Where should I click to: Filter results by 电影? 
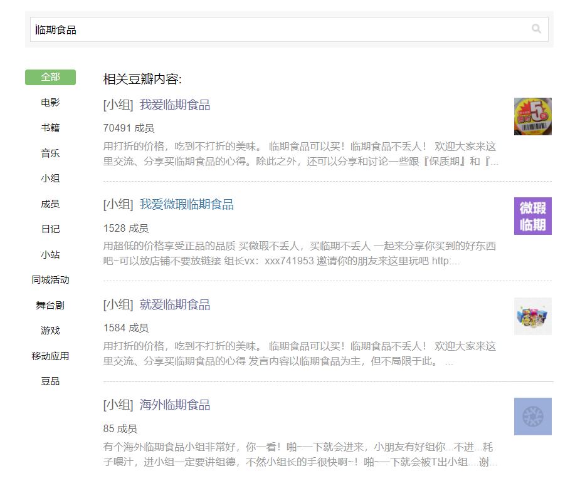pos(50,102)
